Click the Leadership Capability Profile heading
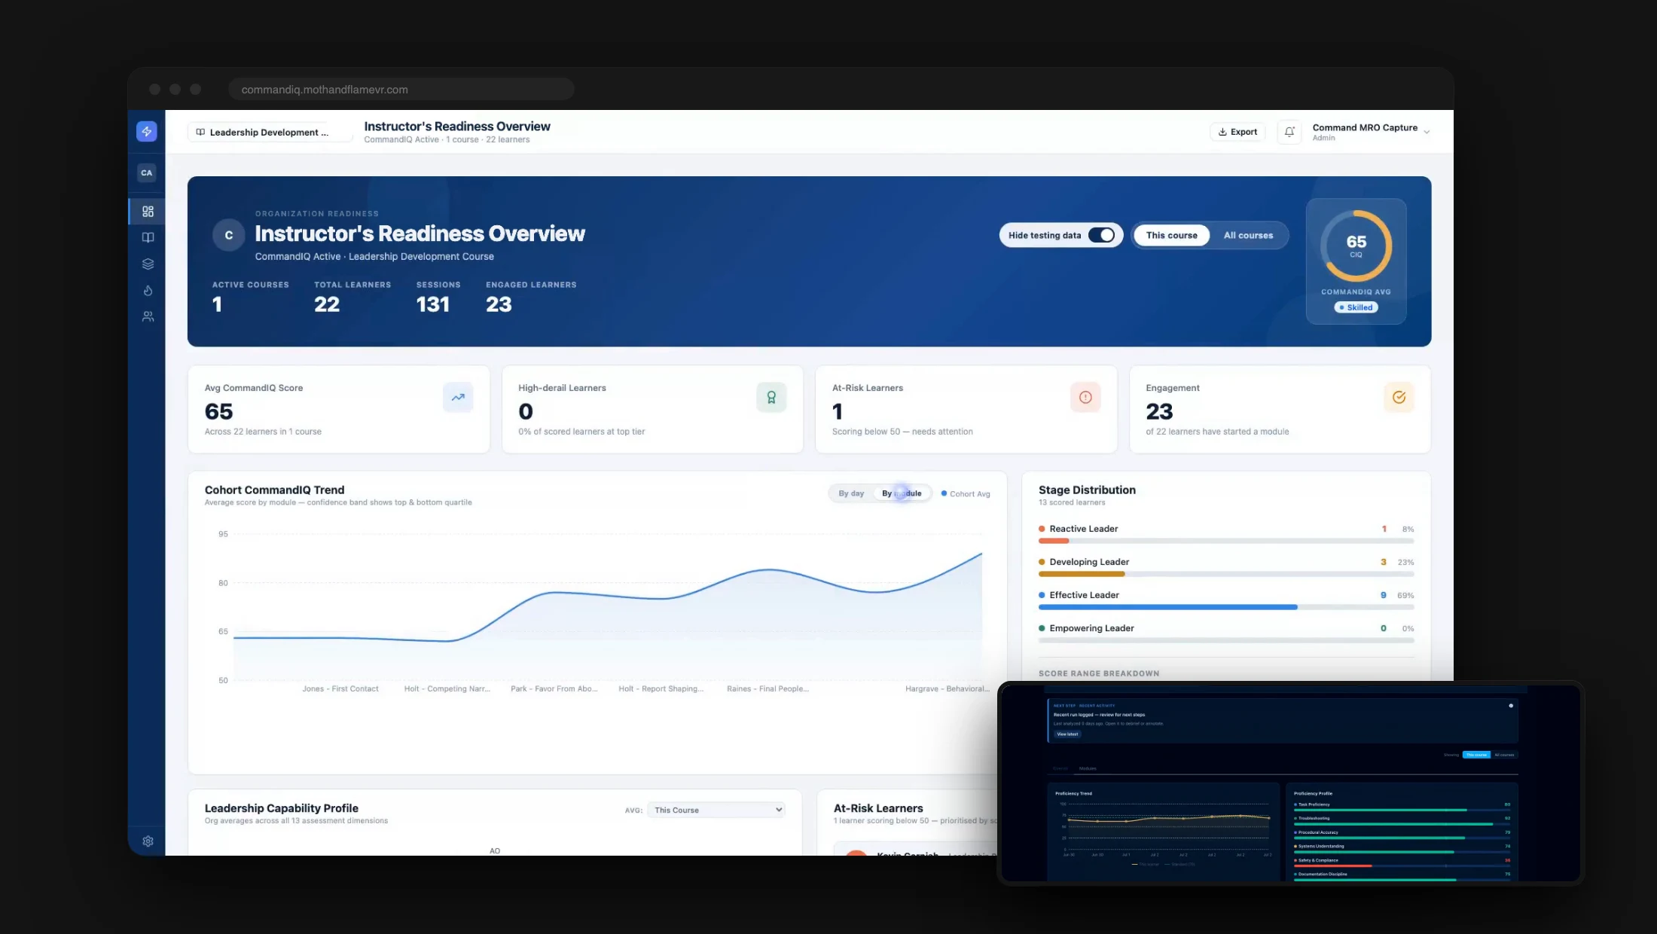 coord(282,808)
